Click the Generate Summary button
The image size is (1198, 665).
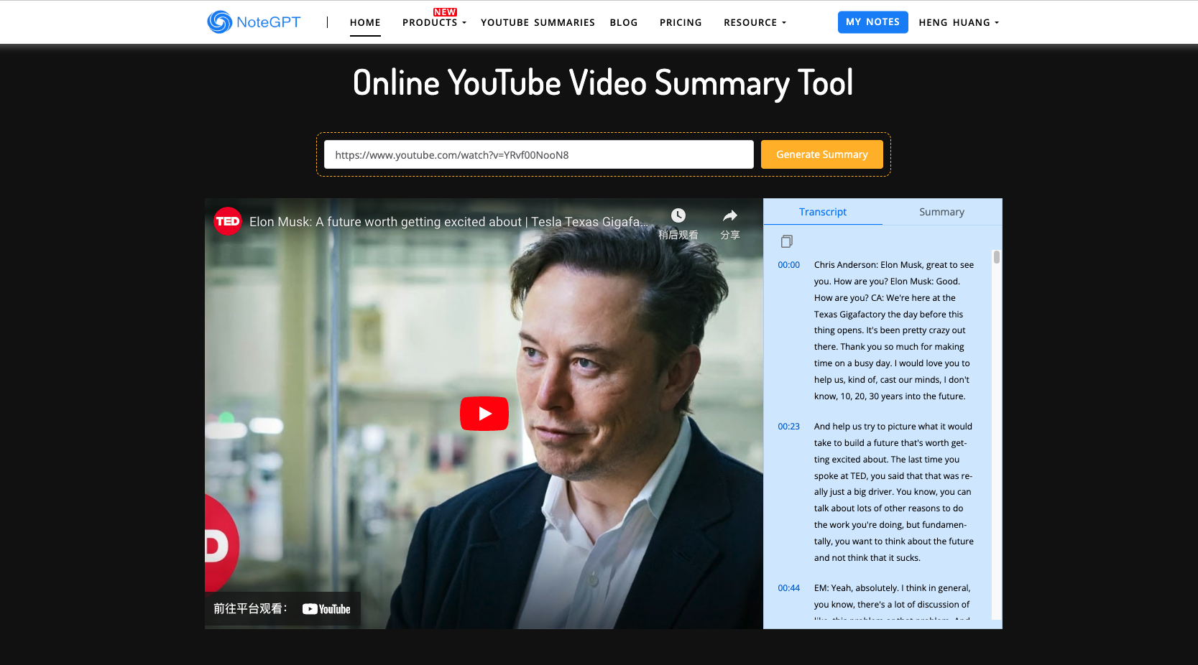coord(822,154)
